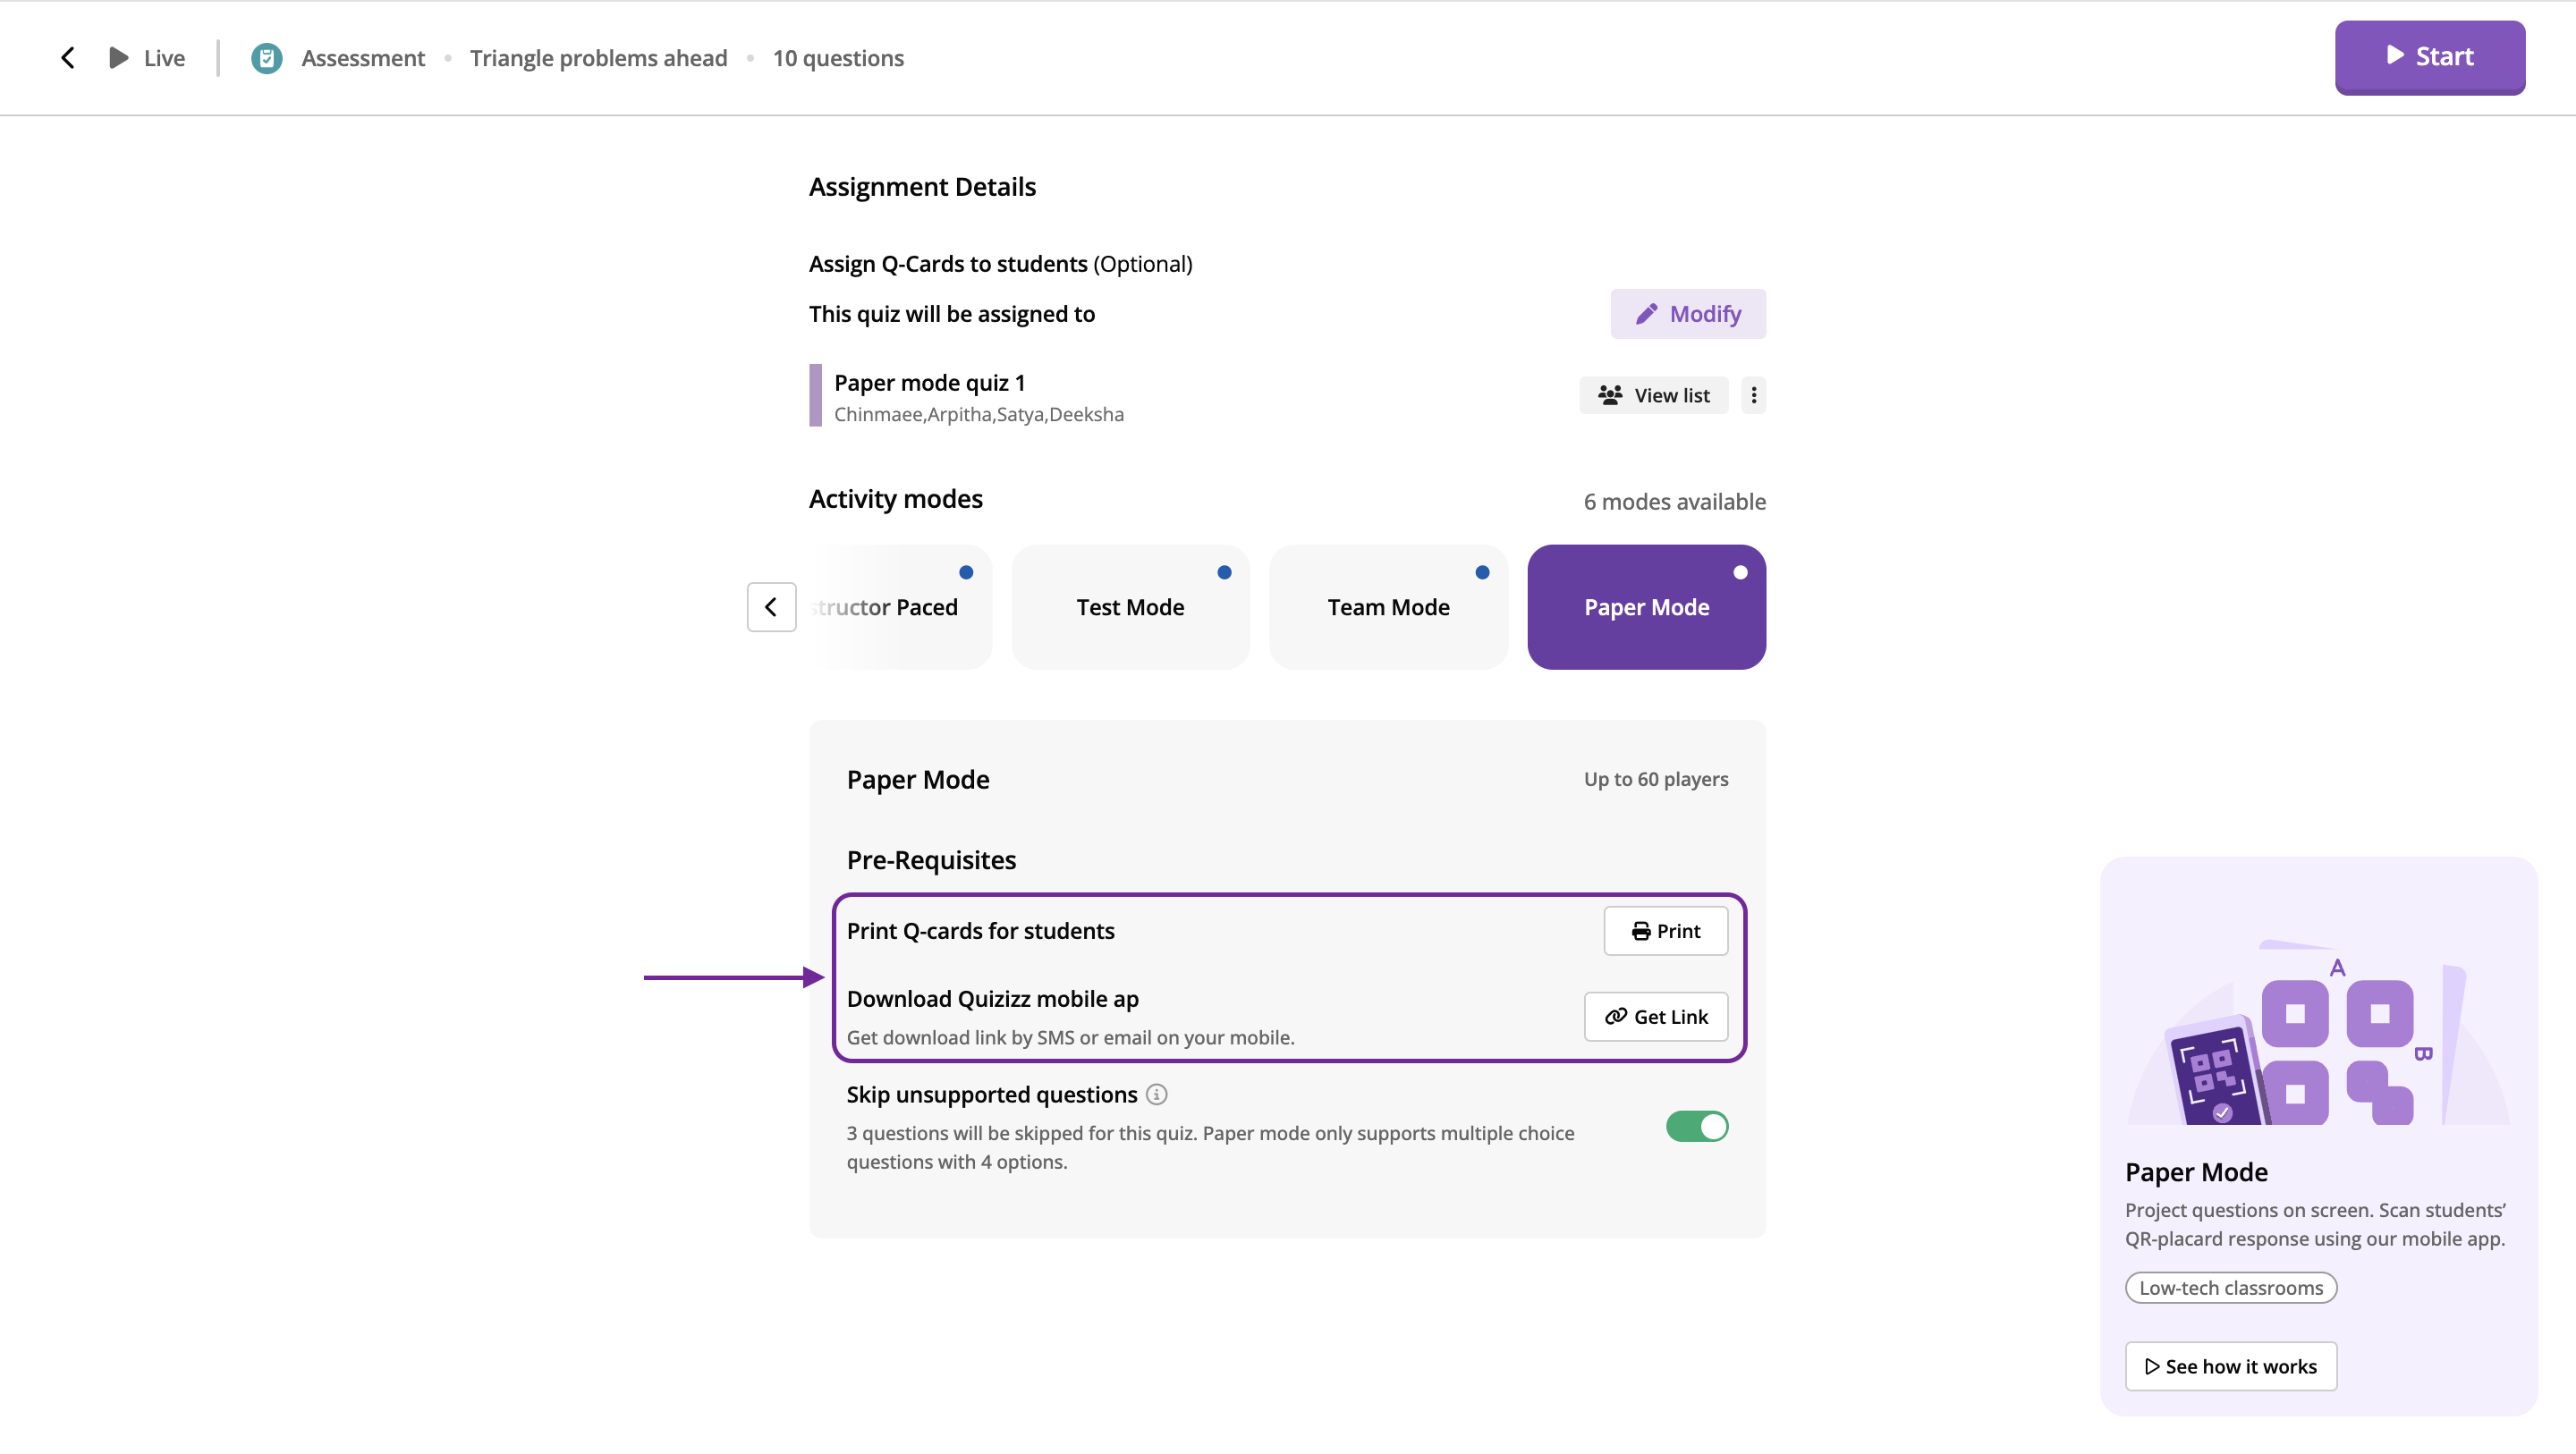View list of students in Paper mode quiz 1
Screen dimensions: 2576x1454
1654,396
